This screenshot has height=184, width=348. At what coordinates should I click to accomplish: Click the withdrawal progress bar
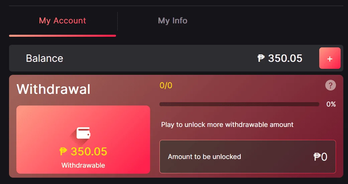tap(239, 104)
